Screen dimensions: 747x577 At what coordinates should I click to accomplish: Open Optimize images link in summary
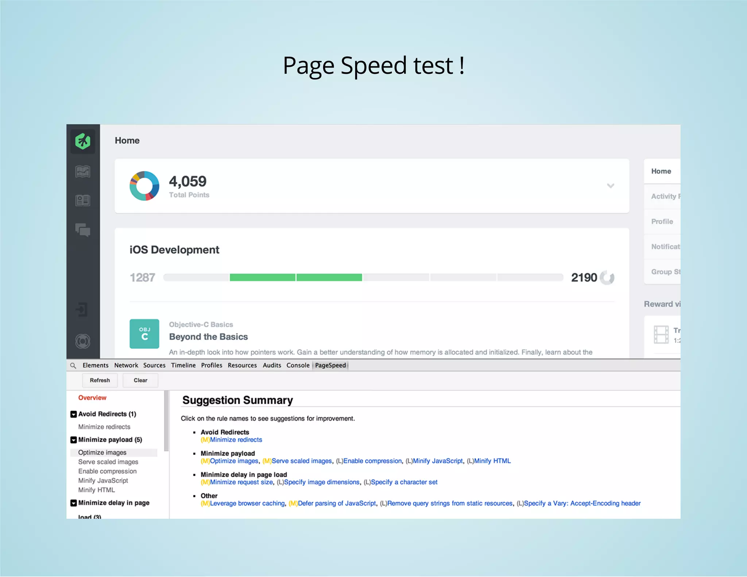click(x=234, y=461)
